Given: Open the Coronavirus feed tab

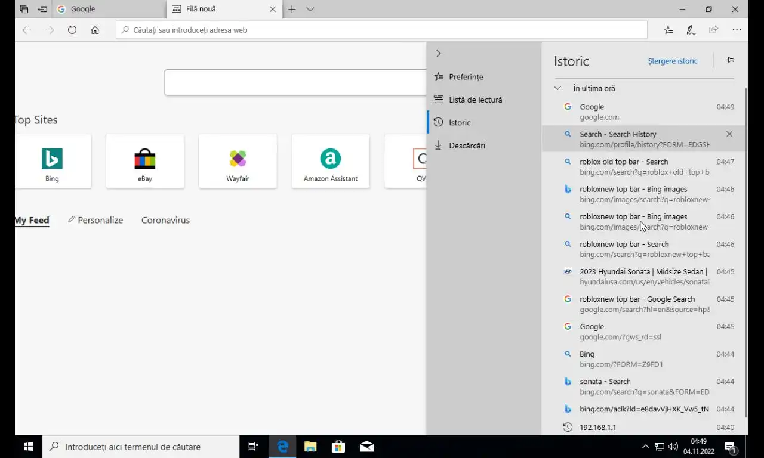Looking at the screenshot, I should pos(165,220).
